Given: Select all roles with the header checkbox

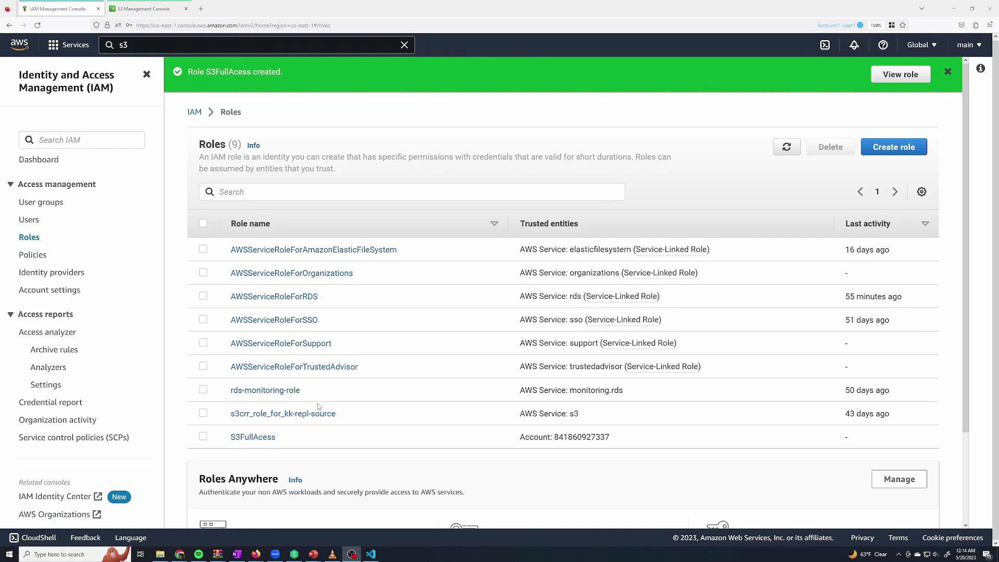Looking at the screenshot, I should pos(203,223).
